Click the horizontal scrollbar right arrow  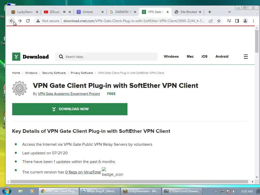pyautogui.click(x=253, y=182)
